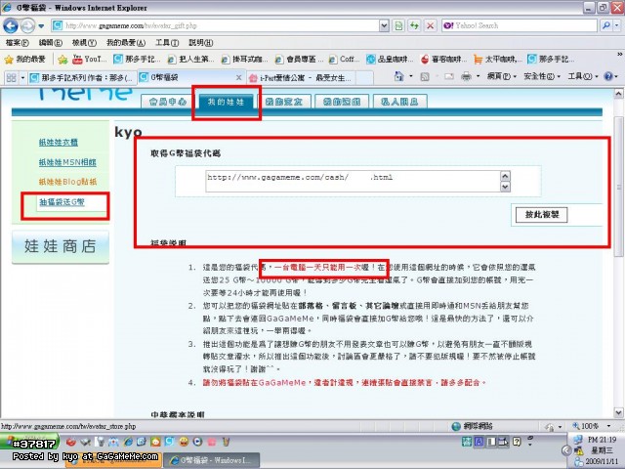The width and height of the screenshot is (625, 469).
Task: Click the 按此複製 copy button
Action: pos(541,215)
